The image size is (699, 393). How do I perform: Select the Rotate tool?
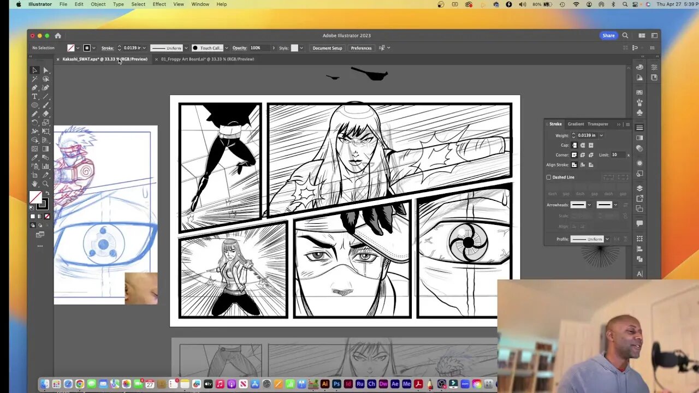coord(34,122)
